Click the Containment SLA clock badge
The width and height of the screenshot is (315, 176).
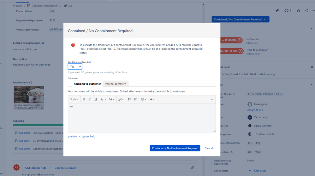click(x=231, y=40)
